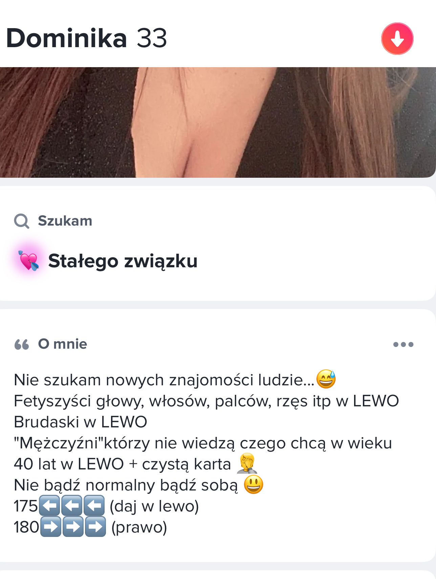Screen dimensions: 436x579
Task: Select the Stałego związku label
Action: [123, 262]
